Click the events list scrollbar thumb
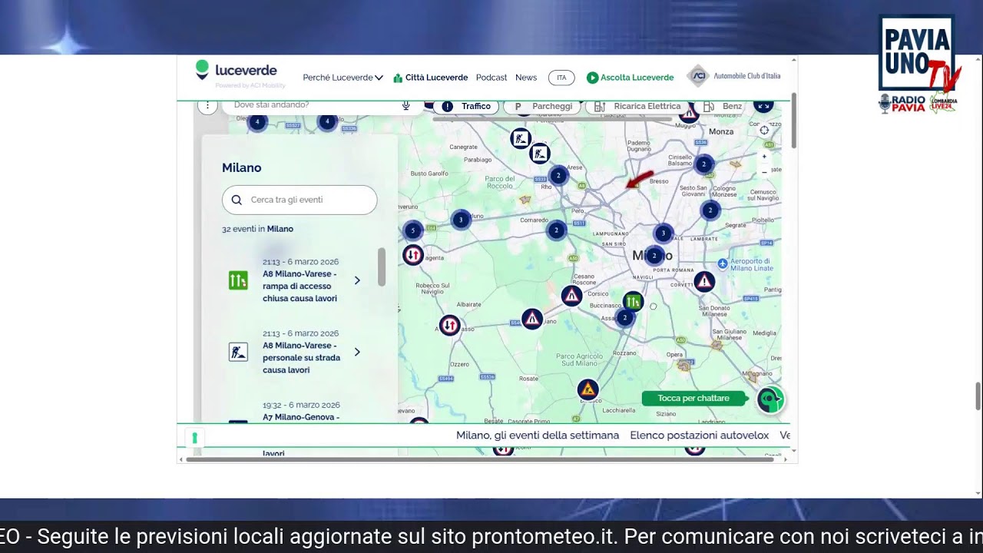Screen dimensions: 983x553 click(x=382, y=267)
